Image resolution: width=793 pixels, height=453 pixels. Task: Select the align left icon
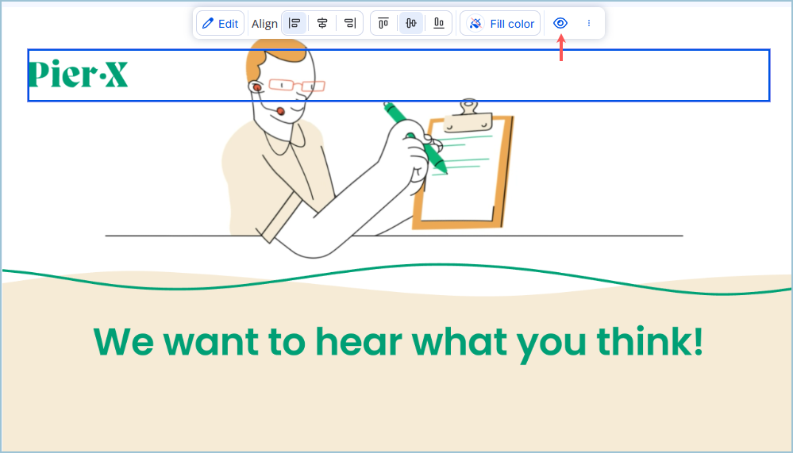coord(294,24)
